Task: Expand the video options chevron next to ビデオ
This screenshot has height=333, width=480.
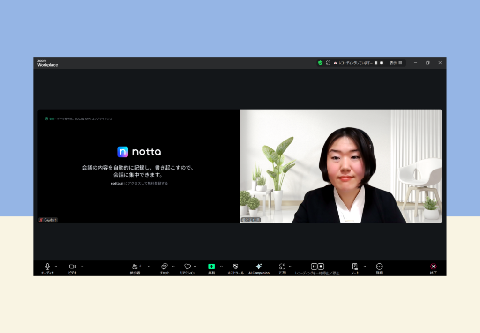Action: coord(82,266)
